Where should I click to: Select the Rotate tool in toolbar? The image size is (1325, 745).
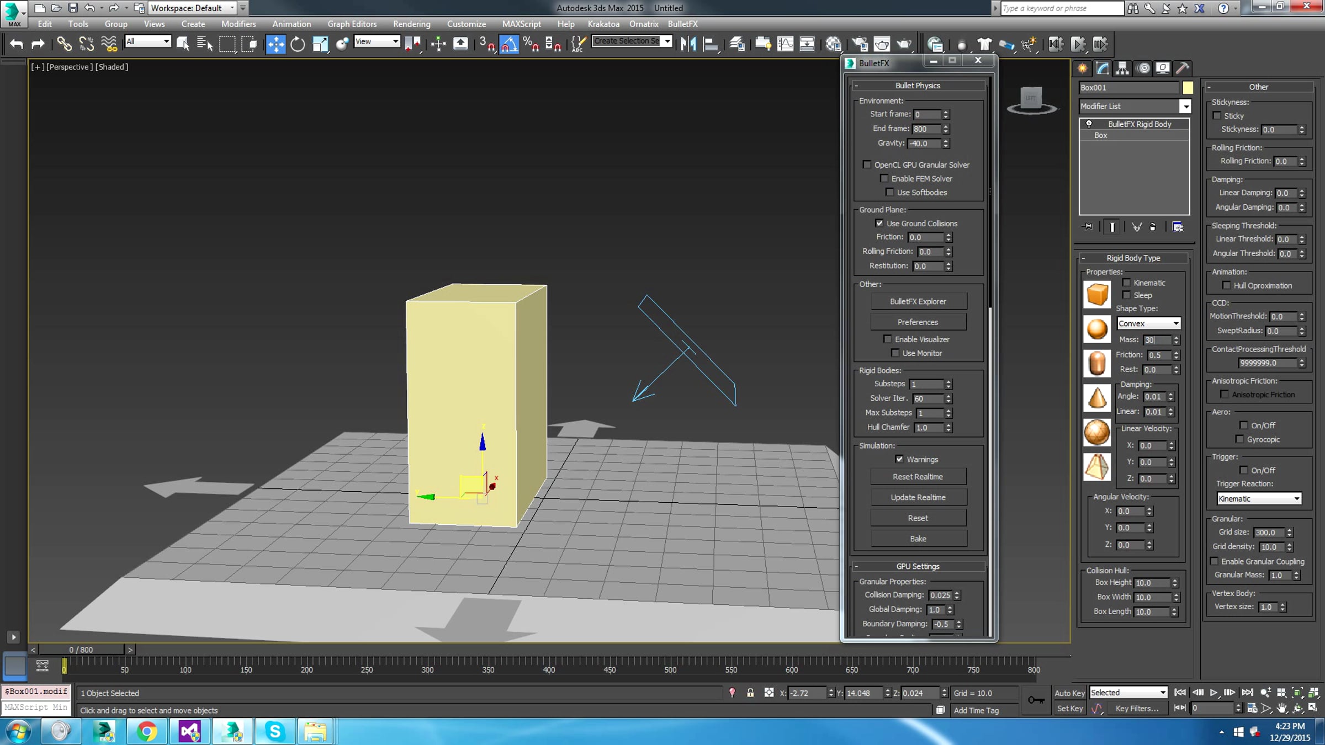coord(298,44)
